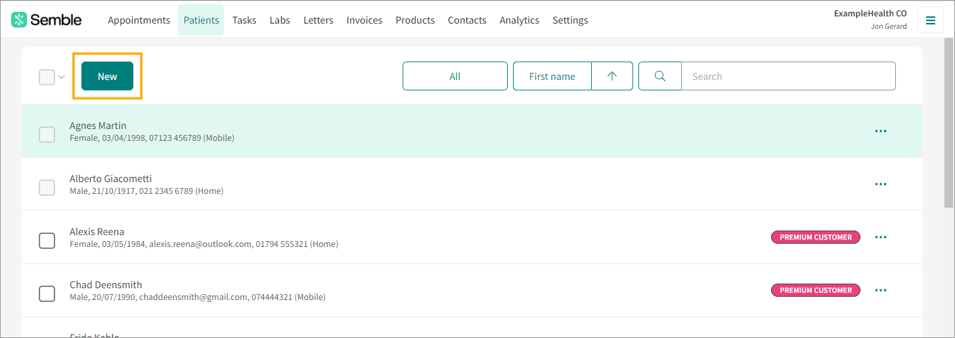
Task: Go to Appointments tab
Action: pos(139,20)
